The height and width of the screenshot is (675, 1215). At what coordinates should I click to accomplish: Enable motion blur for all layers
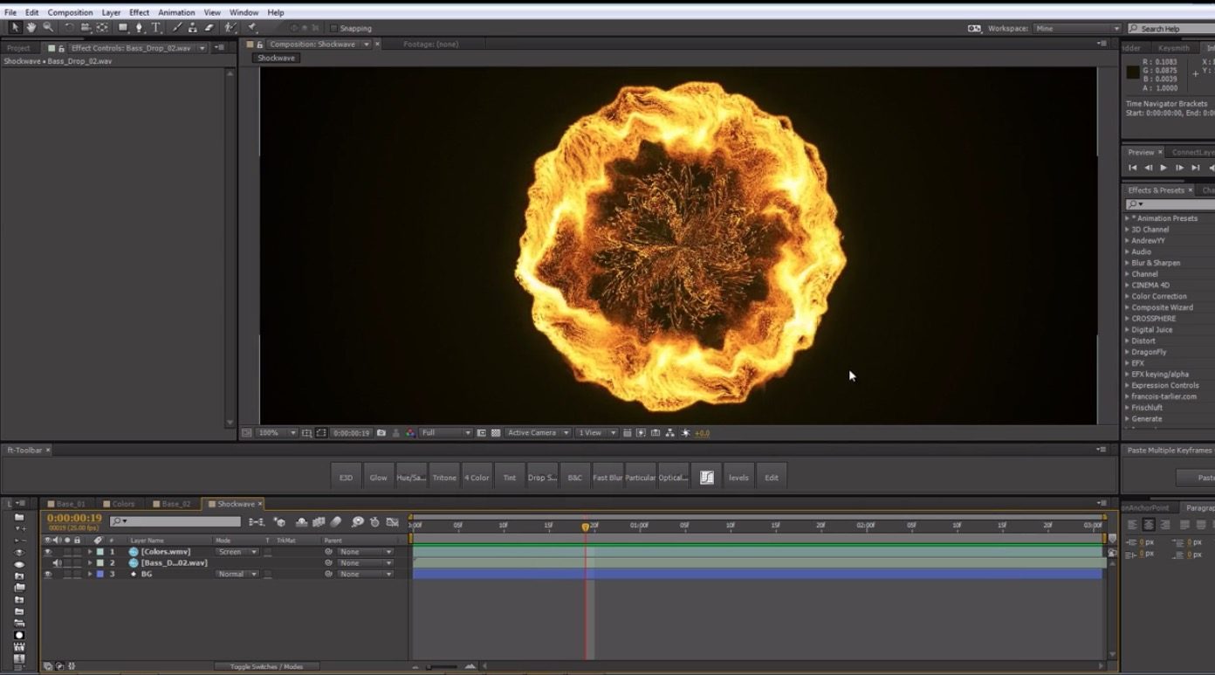pyautogui.click(x=336, y=522)
